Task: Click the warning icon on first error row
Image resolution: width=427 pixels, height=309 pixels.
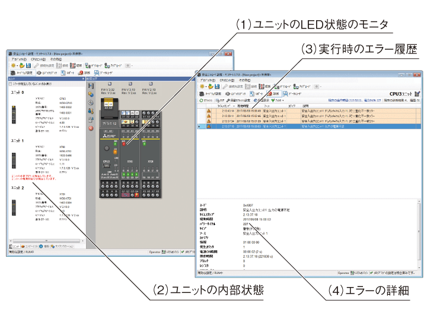Action: (x=209, y=111)
